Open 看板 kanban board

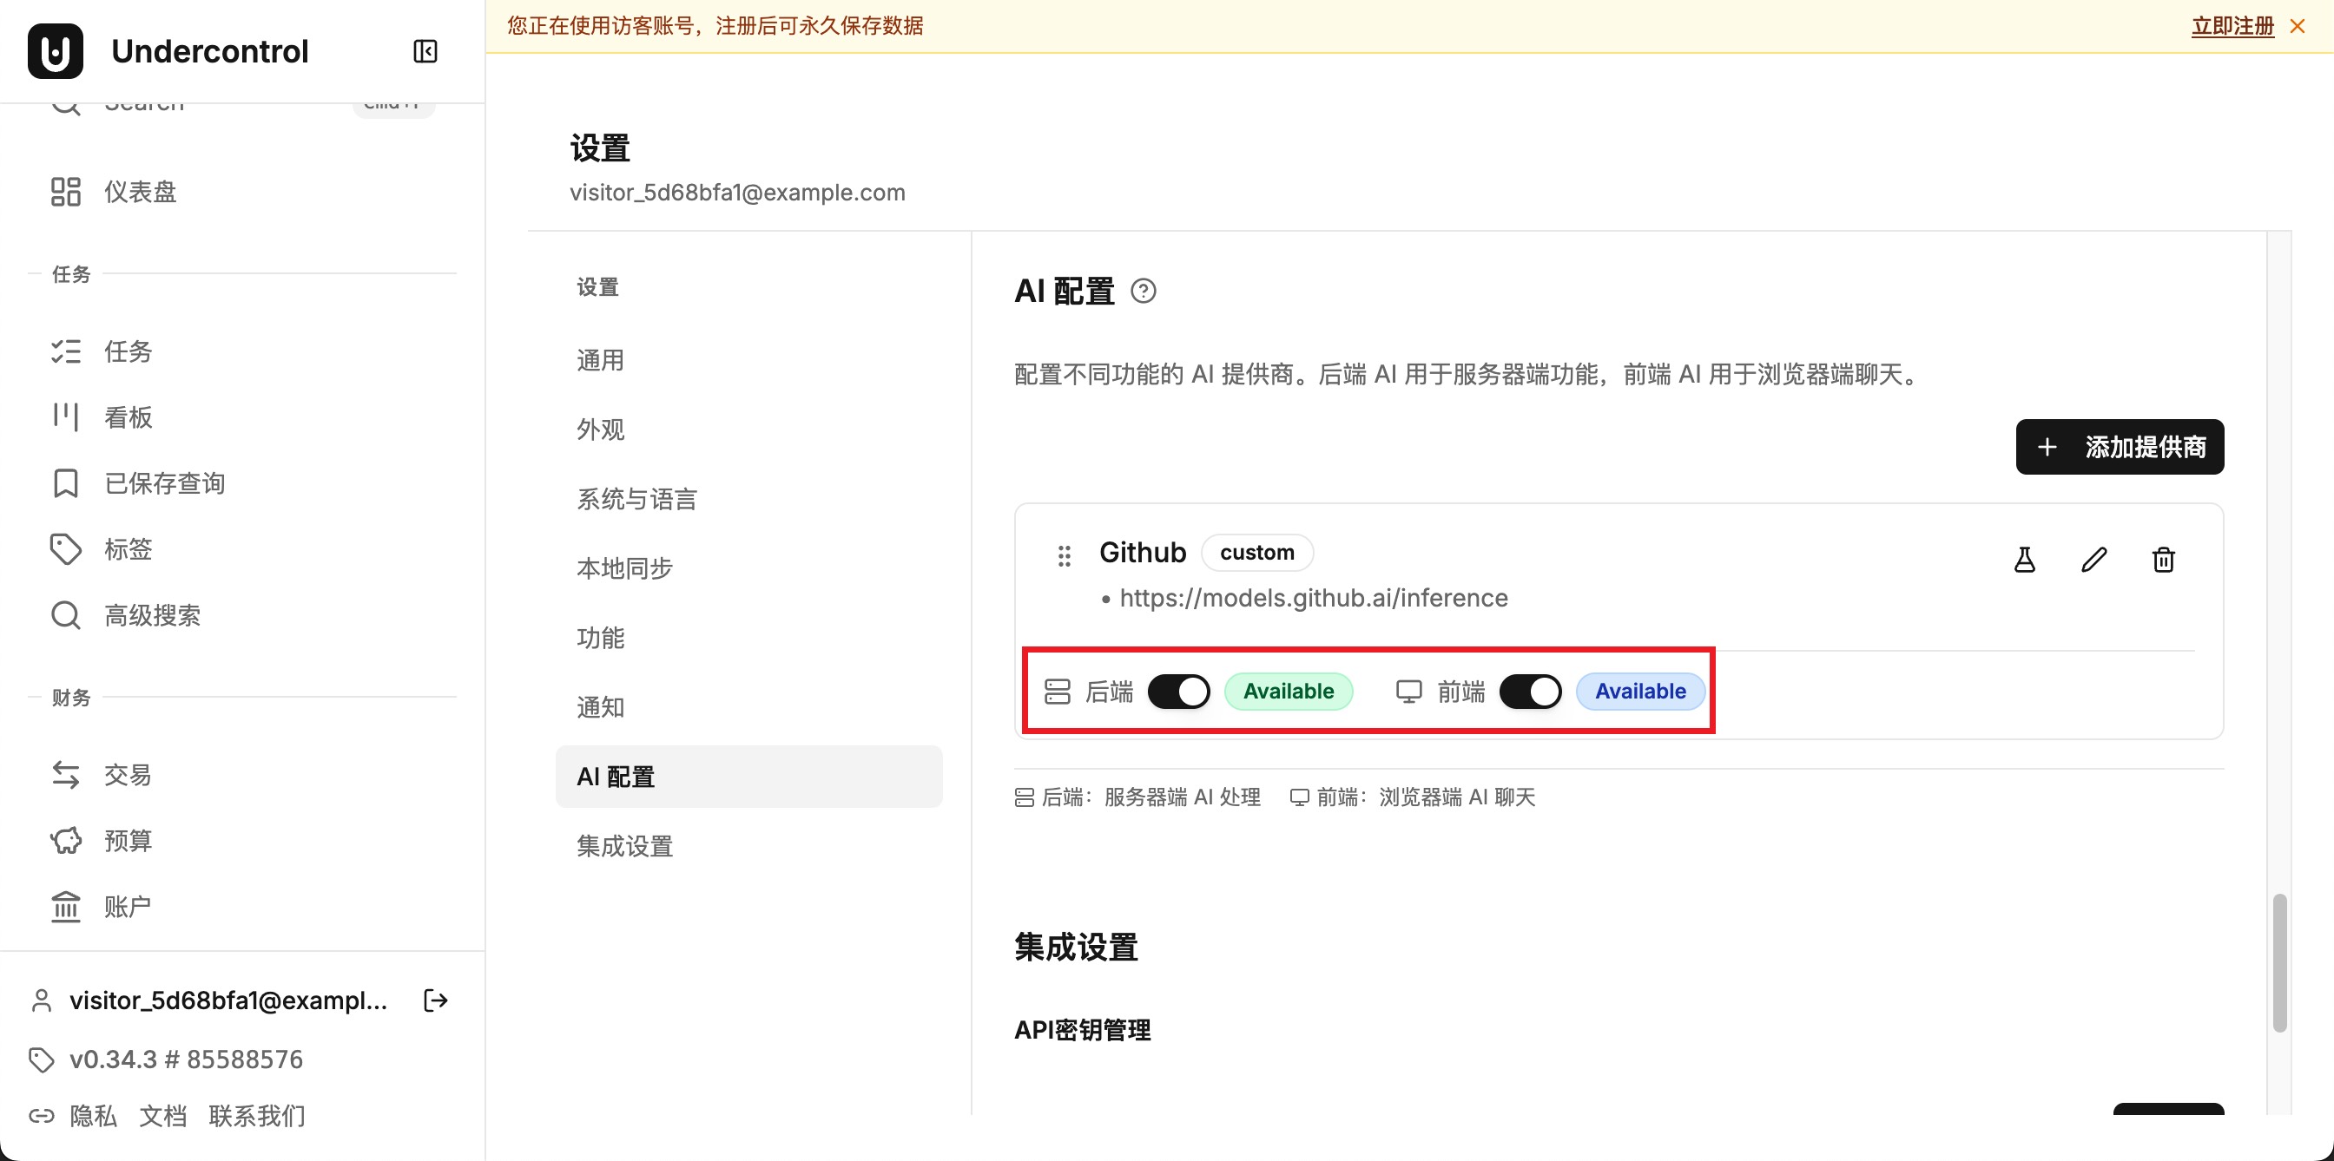coord(242,417)
